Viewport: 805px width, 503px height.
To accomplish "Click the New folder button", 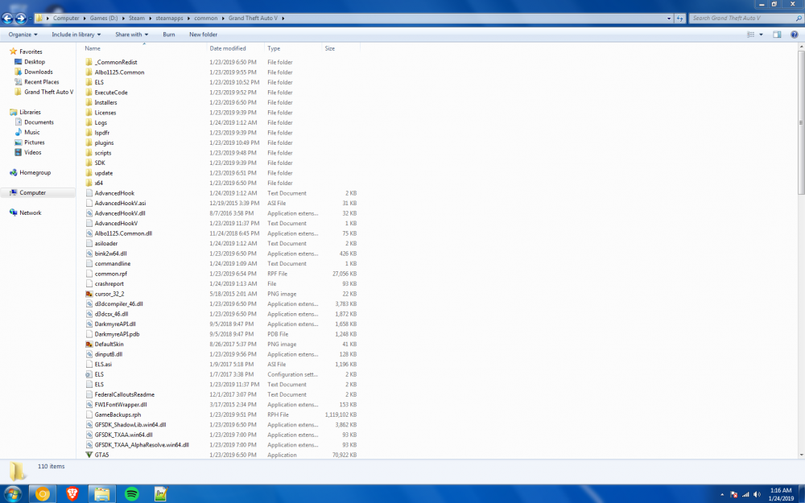I will pyautogui.click(x=204, y=35).
